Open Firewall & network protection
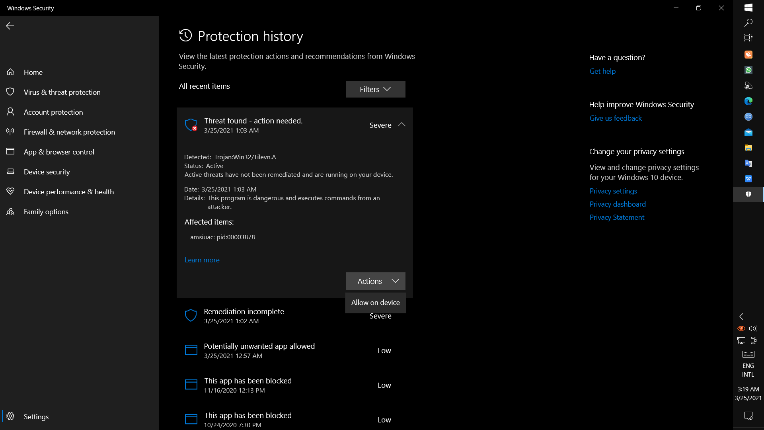The height and width of the screenshot is (430, 764). (80, 132)
